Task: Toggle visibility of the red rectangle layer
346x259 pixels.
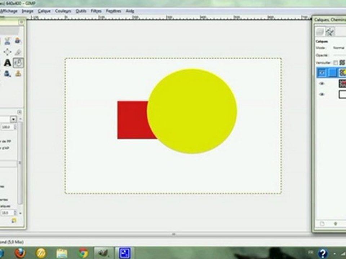Action: (x=322, y=83)
